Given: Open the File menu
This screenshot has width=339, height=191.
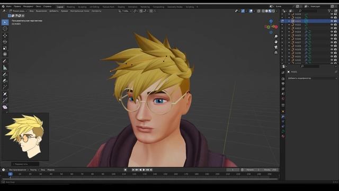Looking at the screenshot, I should pyautogui.click(x=9, y=6).
